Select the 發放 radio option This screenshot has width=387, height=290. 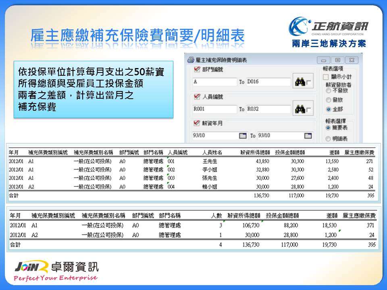point(328,100)
